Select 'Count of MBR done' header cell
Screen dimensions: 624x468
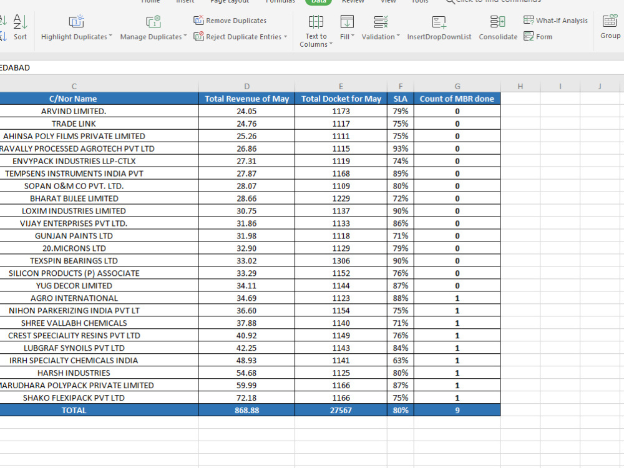click(457, 99)
